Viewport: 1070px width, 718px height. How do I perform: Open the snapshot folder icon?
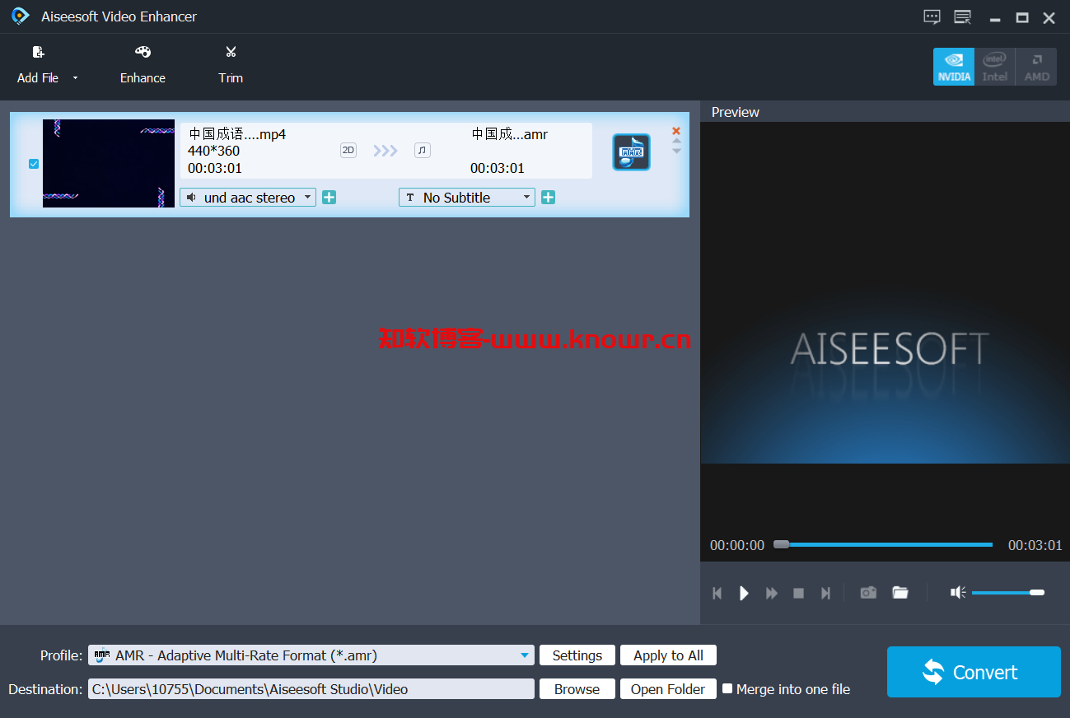[x=900, y=593]
